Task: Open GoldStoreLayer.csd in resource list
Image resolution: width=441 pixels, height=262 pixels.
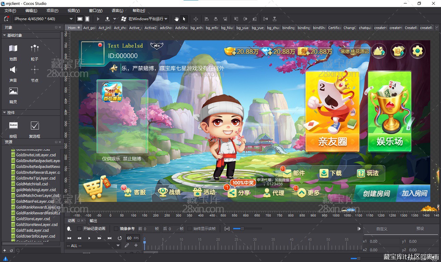Action: click(33, 219)
